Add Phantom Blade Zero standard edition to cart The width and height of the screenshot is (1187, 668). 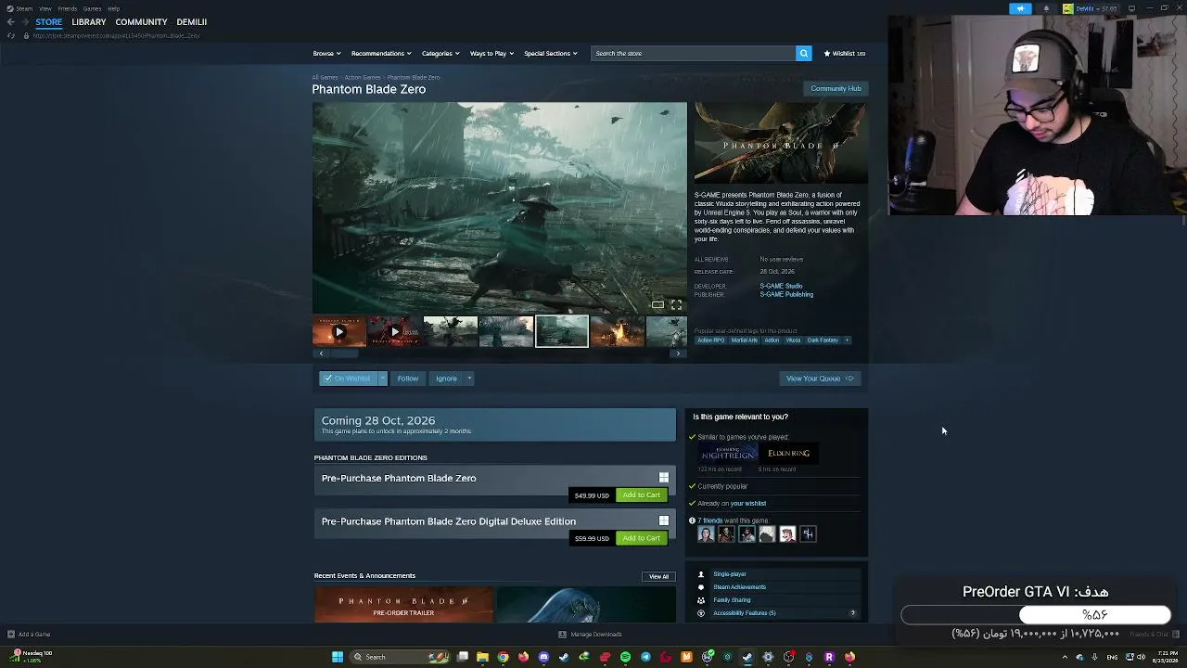(642, 495)
